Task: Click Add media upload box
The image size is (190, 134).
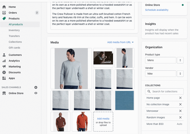Action: tap(103, 121)
